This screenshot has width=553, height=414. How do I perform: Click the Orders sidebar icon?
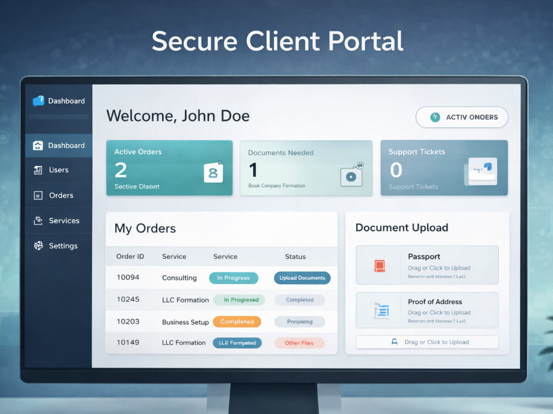click(38, 195)
